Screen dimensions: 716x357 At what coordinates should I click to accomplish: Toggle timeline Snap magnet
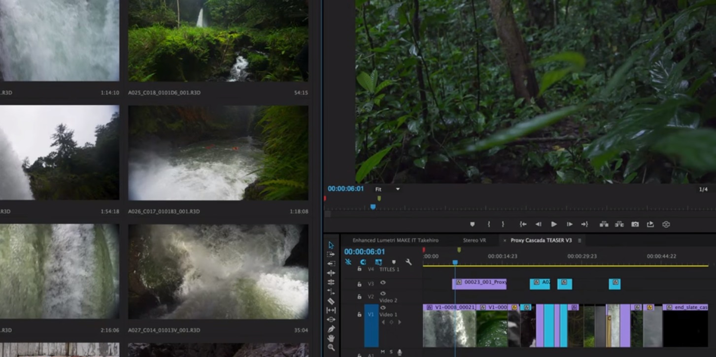(x=363, y=262)
